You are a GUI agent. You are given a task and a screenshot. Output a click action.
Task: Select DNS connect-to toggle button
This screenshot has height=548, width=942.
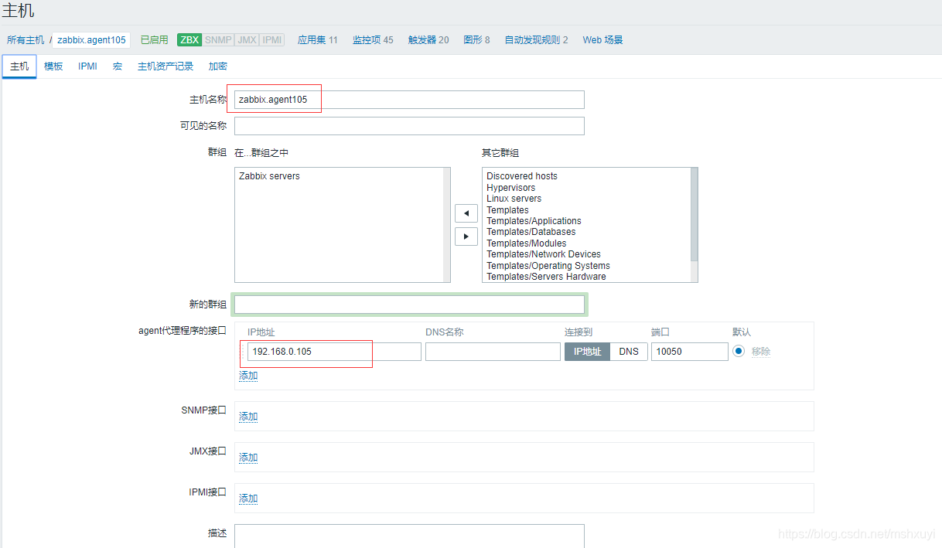(629, 352)
